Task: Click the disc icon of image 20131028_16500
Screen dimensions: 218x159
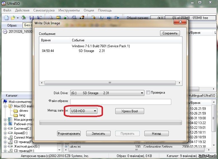Action: click(5, 32)
